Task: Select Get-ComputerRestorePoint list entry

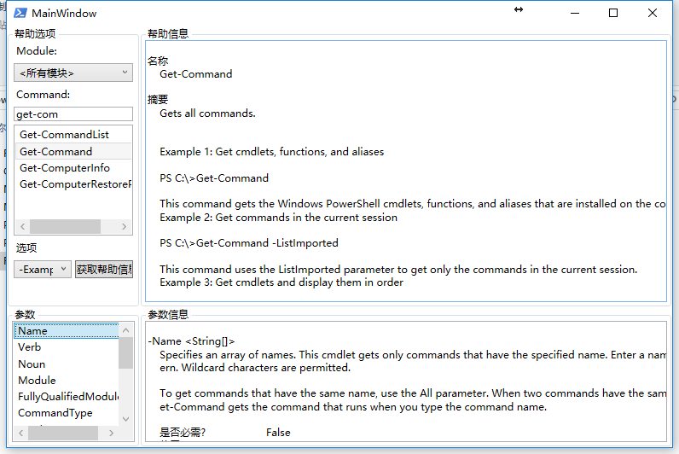Action: (x=73, y=184)
